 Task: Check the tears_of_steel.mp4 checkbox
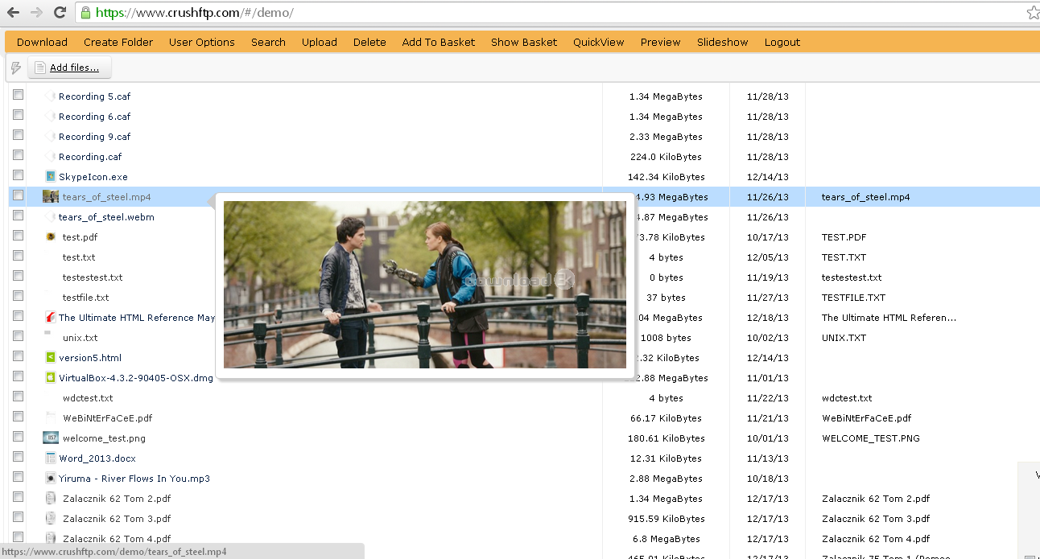coord(19,195)
